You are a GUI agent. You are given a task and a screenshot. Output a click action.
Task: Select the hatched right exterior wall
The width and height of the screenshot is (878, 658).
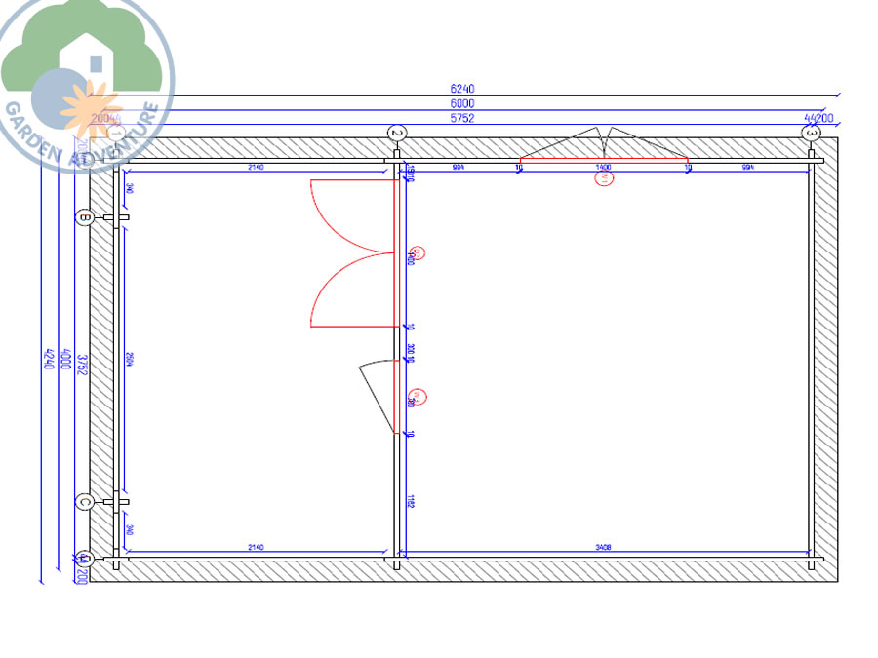coord(825,361)
